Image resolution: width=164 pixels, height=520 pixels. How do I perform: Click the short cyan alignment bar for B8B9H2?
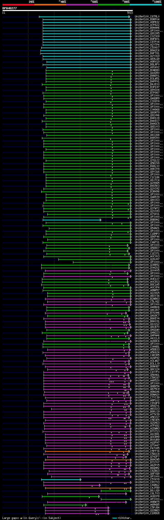coord(72,220)
